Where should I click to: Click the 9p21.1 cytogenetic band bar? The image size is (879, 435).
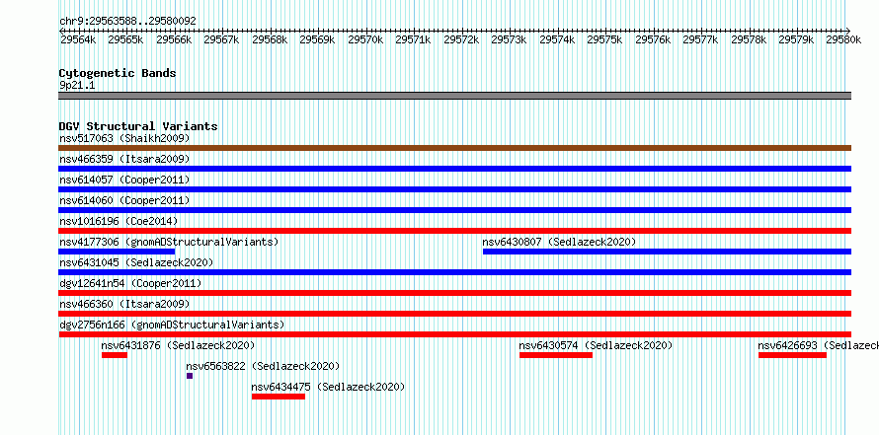point(454,96)
